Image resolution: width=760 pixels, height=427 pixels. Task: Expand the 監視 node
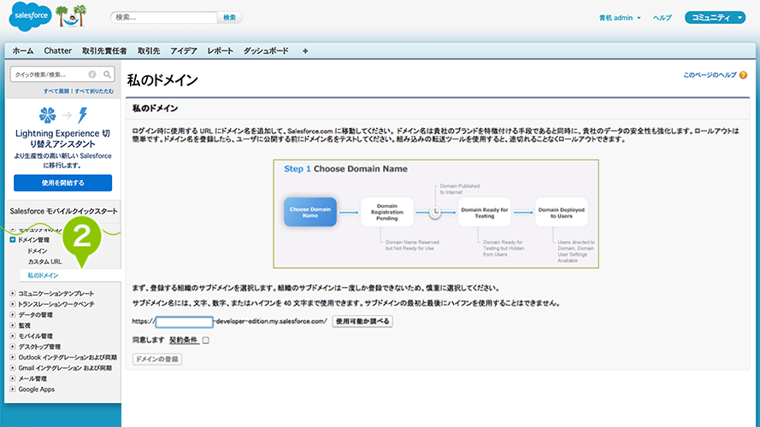(13, 325)
